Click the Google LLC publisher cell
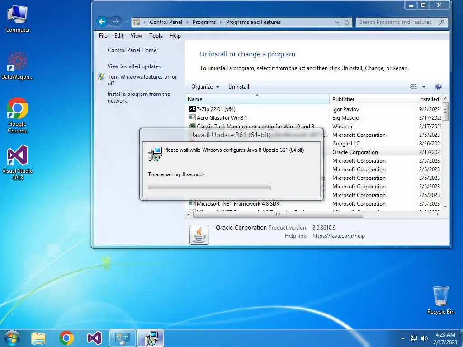 point(346,144)
